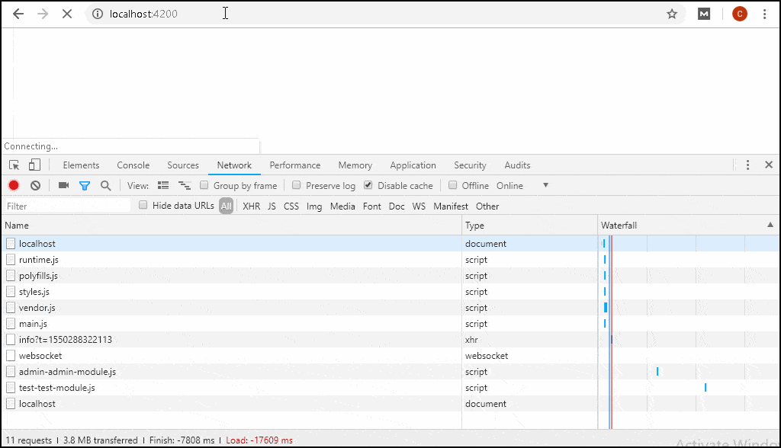
Task: Select the inspect element picker icon
Action: point(14,165)
